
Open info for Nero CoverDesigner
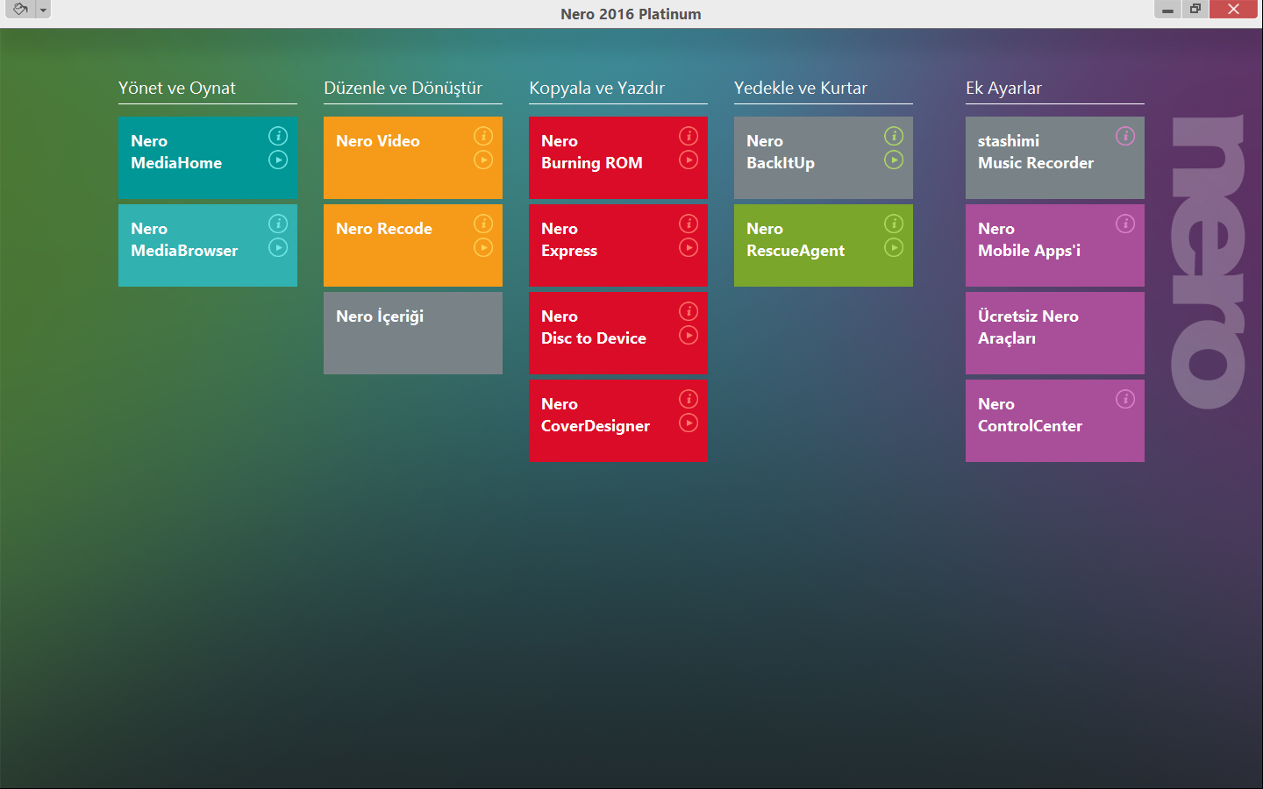pos(689,399)
